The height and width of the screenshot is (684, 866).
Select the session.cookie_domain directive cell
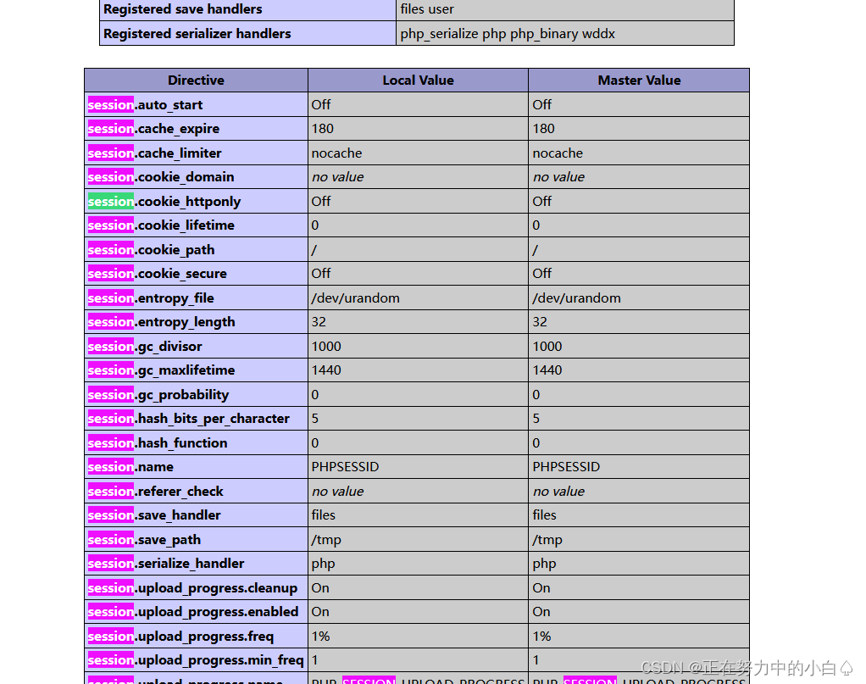coord(196,177)
